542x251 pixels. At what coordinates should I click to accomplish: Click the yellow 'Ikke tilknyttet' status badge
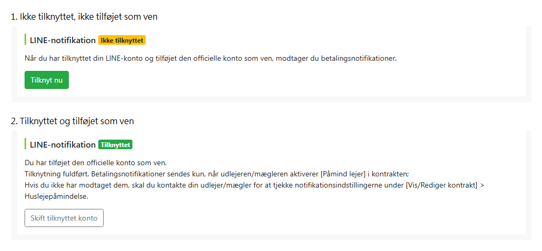pos(122,41)
